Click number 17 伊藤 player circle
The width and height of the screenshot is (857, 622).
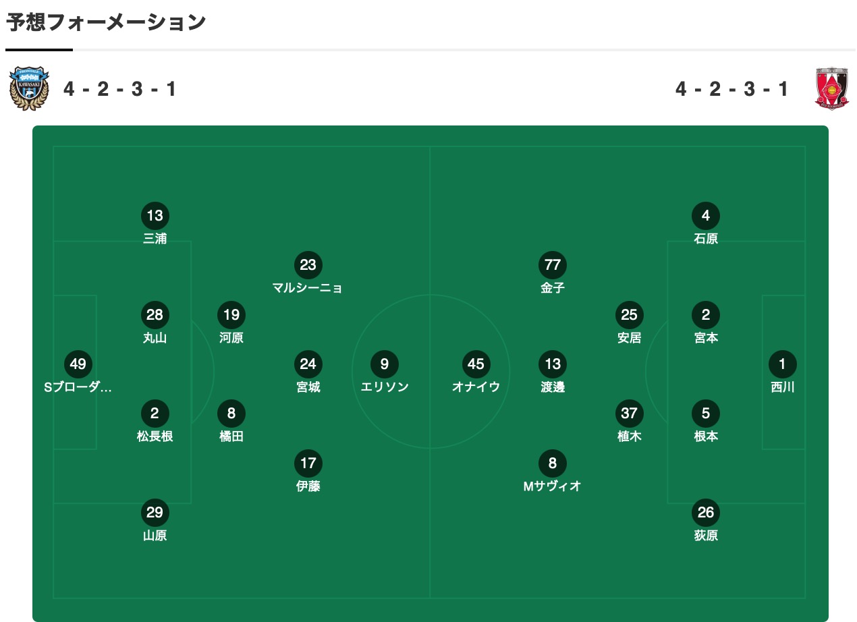pos(308,463)
